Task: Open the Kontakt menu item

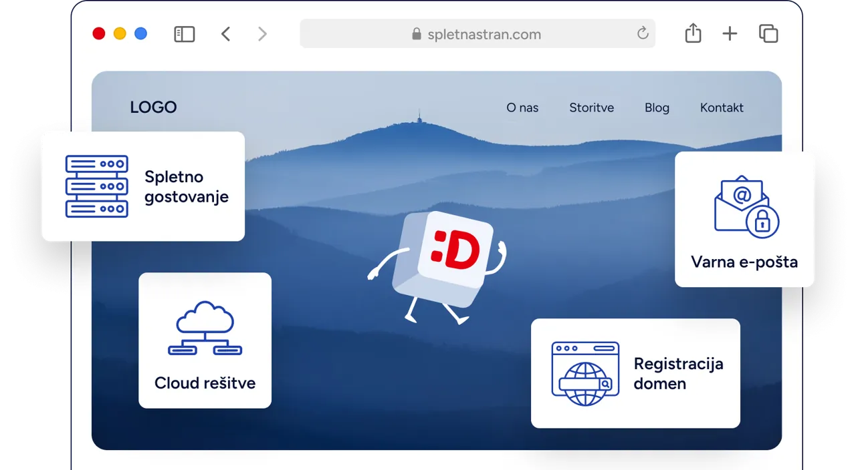Action: coord(722,107)
